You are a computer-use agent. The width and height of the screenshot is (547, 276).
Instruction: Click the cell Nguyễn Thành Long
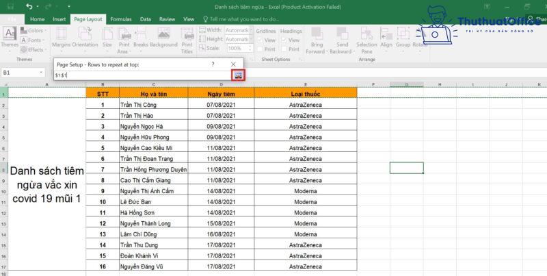(153, 223)
